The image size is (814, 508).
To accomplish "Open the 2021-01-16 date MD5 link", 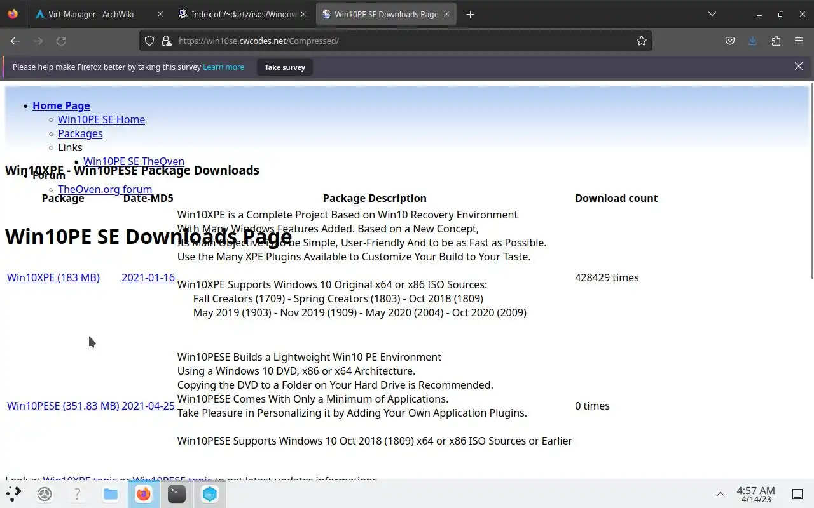I will pos(148,277).
